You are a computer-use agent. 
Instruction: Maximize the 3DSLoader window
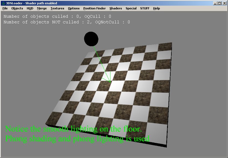tap(220, 3)
